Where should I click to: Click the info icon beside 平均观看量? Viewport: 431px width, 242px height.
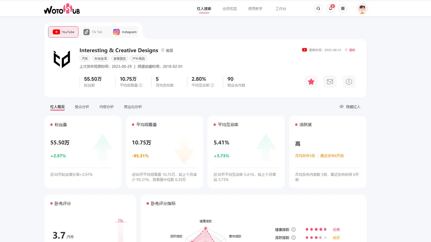pos(141,85)
